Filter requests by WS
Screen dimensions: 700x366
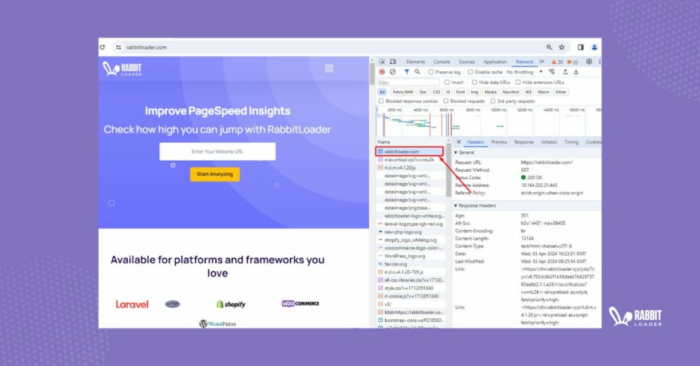tap(528, 92)
